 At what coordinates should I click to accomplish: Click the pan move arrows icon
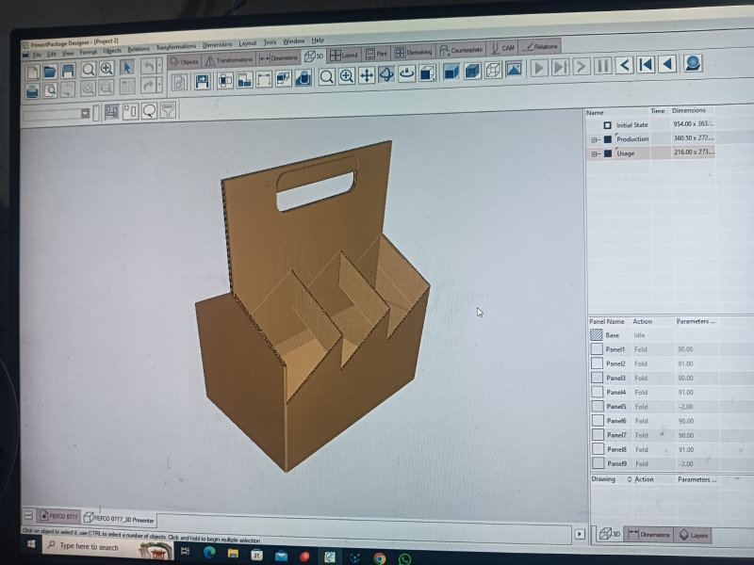pos(367,76)
